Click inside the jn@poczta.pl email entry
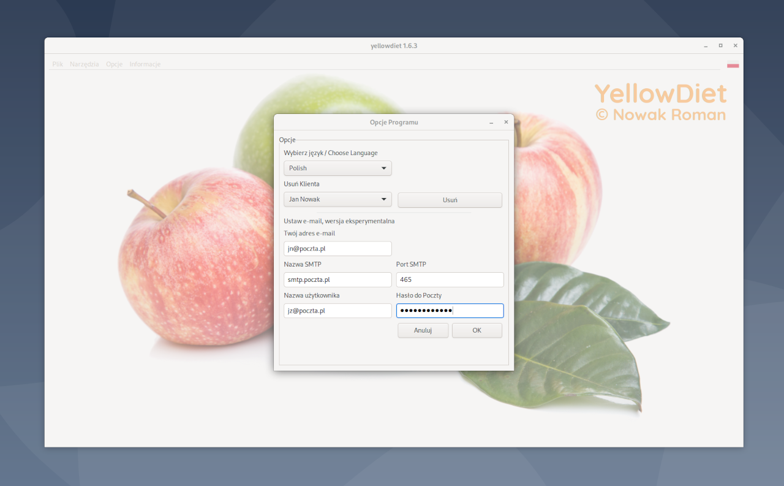Viewport: 784px width, 486px height. click(337, 248)
